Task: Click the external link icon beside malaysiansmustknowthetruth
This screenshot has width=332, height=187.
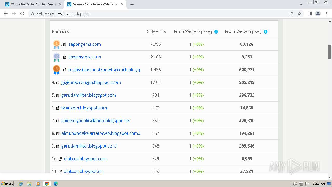Action: (x=65, y=70)
